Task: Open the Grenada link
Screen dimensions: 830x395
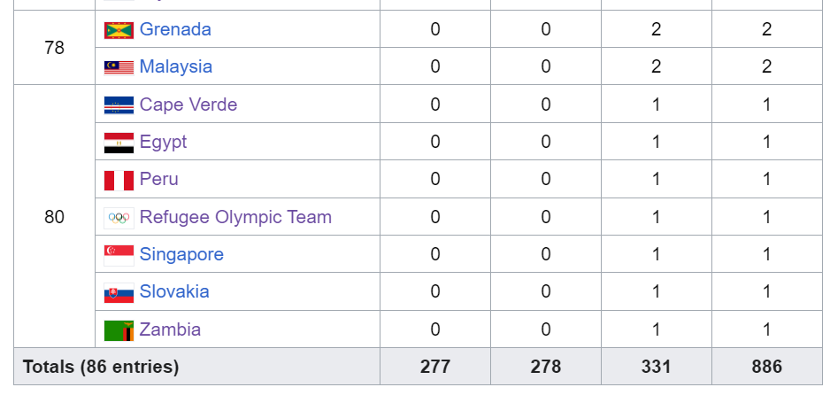Action: [175, 29]
